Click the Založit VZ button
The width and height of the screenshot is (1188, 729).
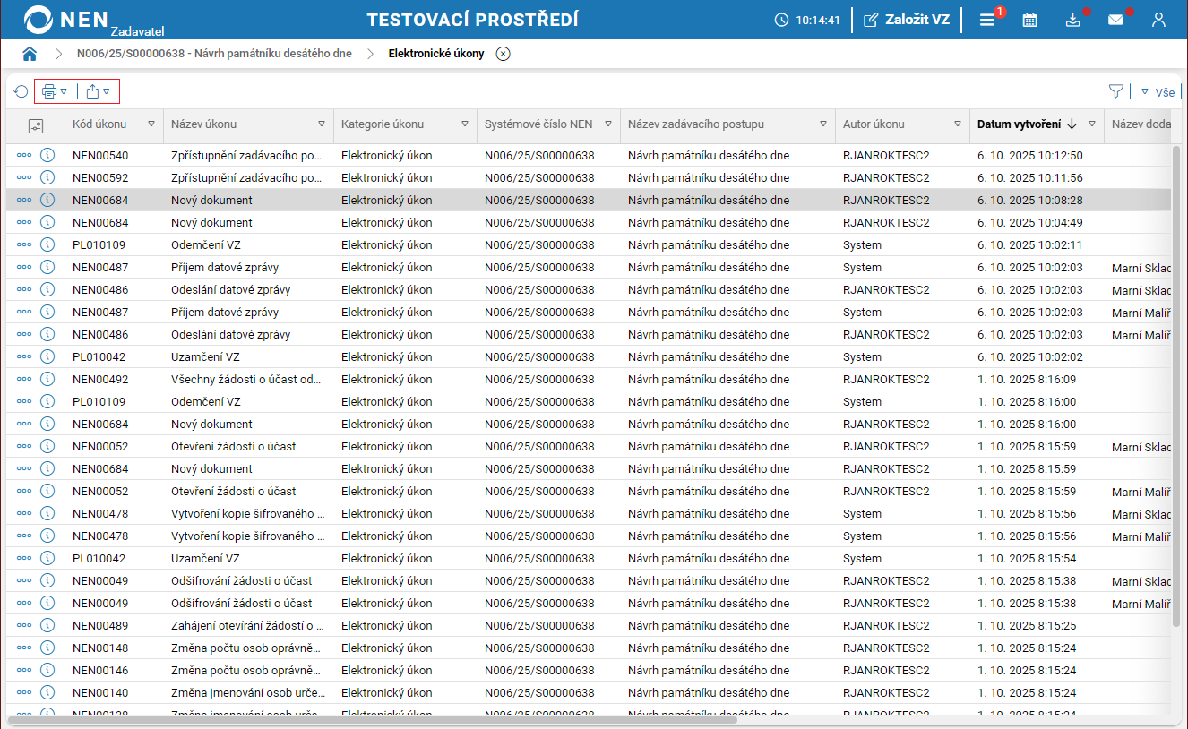[907, 20]
